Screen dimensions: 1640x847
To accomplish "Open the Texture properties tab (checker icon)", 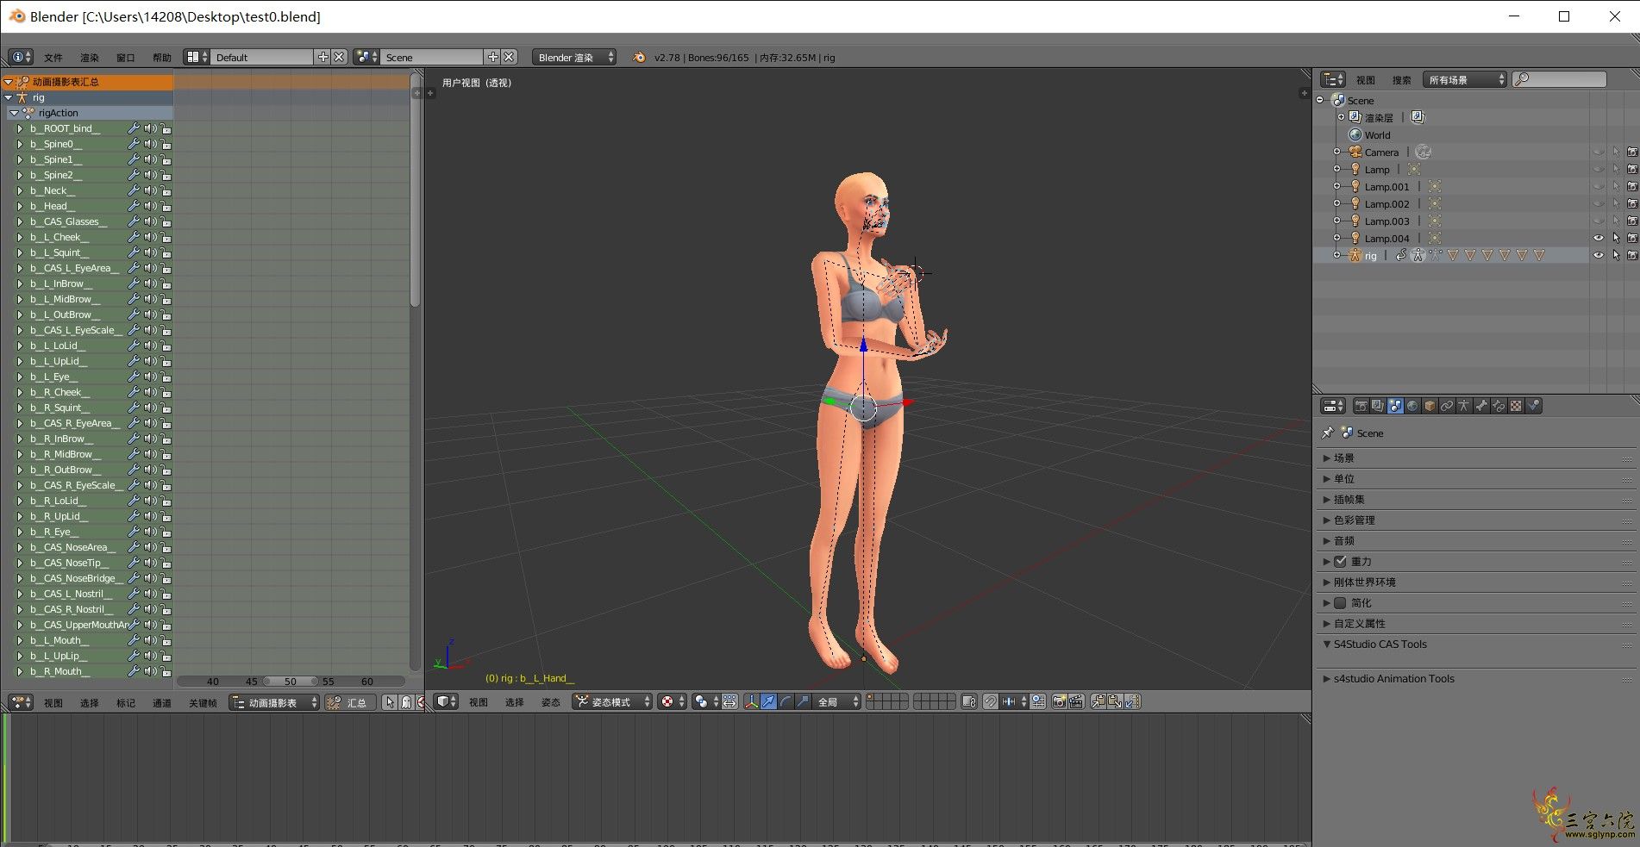I will [1516, 406].
